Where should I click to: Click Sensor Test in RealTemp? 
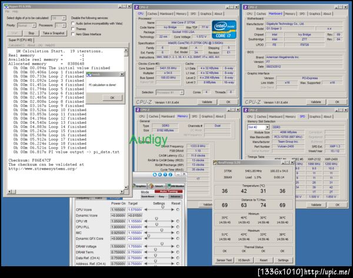(x=224, y=260)
